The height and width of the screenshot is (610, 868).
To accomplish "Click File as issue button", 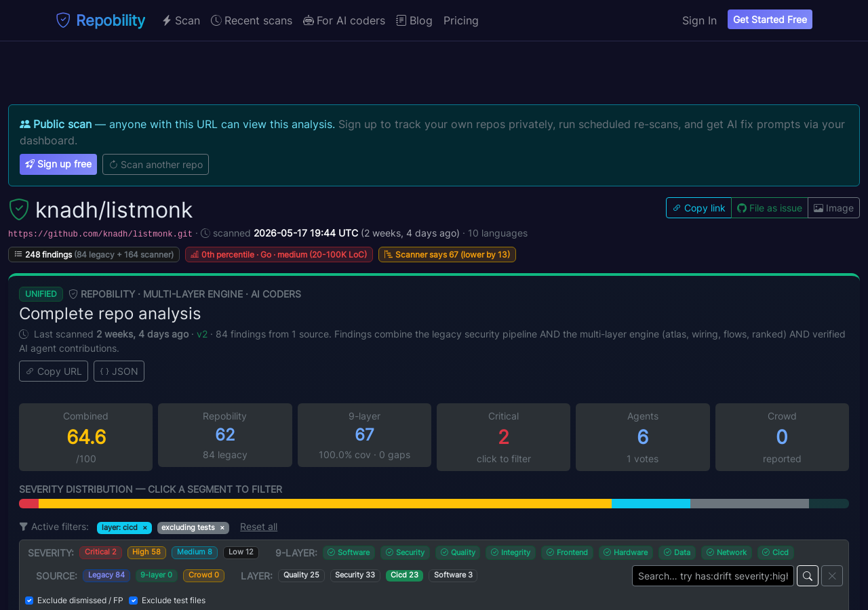I will (770, 208).
